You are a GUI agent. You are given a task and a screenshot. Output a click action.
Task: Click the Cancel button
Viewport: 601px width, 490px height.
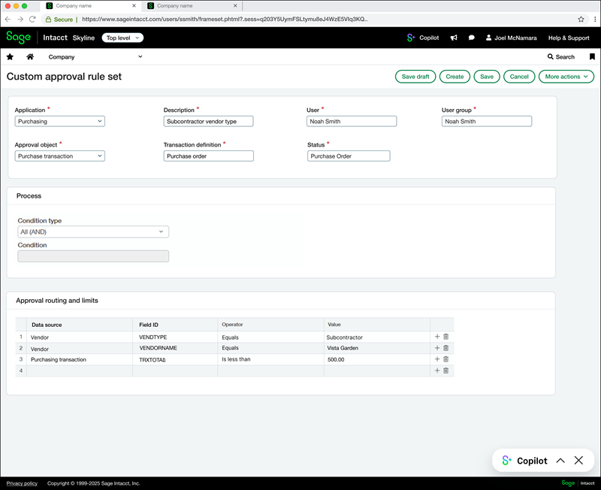click(519, 77)
